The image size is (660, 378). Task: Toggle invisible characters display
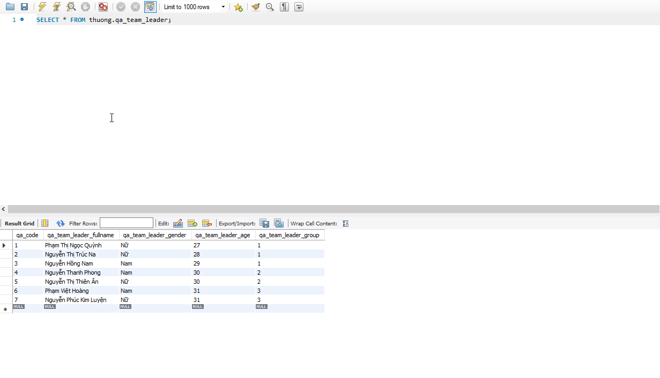[x=284, y=7]
